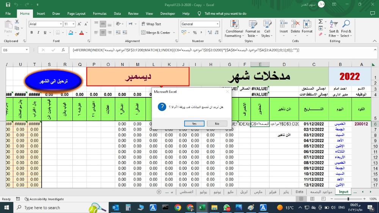Click the Cut scissors icon
Screen dimensions: 379x213
click(x=17, y=22)
